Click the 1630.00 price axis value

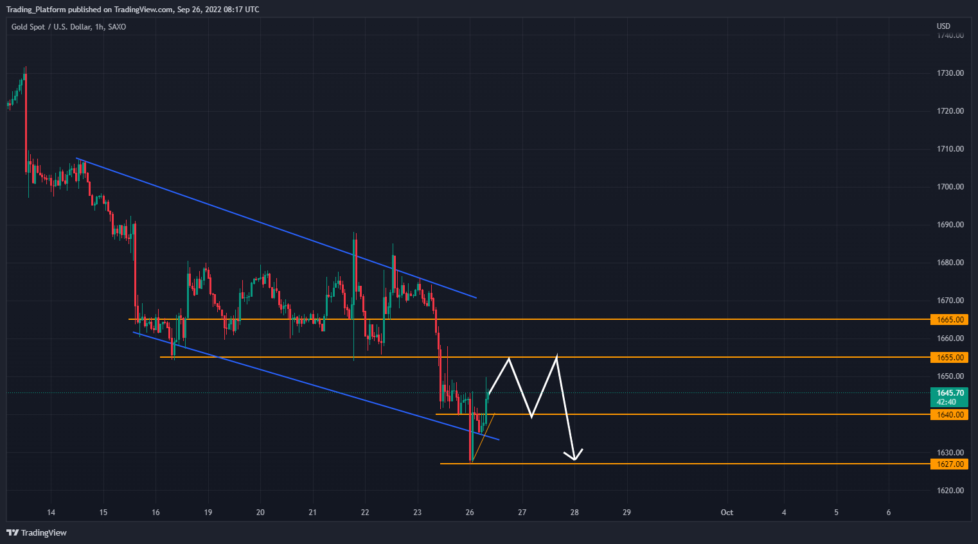[950, 453]
